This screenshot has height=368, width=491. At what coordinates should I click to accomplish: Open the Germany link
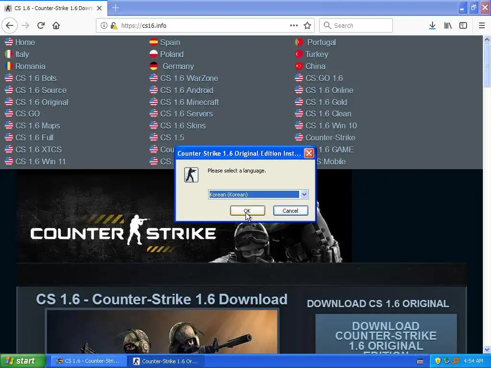tap(178, 66)
